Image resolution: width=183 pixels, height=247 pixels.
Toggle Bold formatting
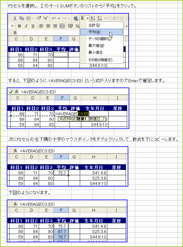tap(20, 26)
